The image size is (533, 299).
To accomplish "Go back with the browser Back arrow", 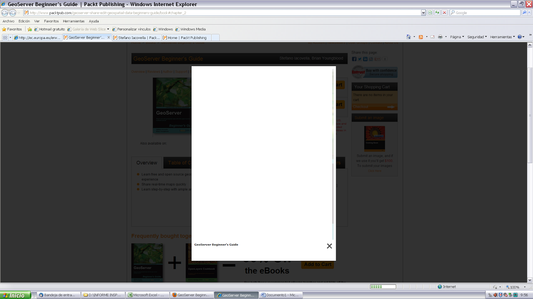I will pyautogui.click(x=5, y=13).
